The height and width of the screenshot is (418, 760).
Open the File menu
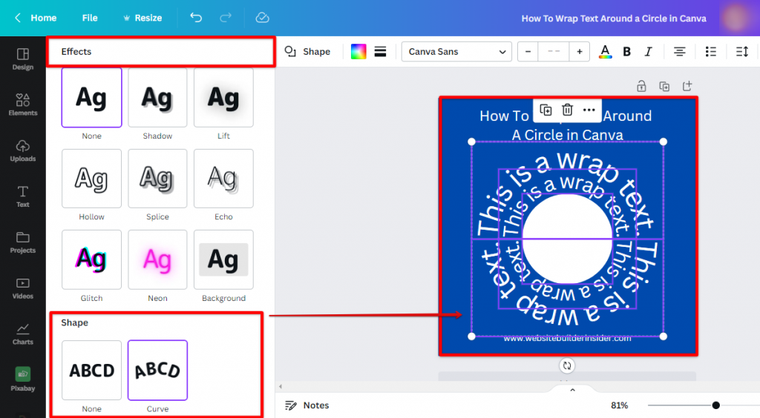tap(90, 18)
